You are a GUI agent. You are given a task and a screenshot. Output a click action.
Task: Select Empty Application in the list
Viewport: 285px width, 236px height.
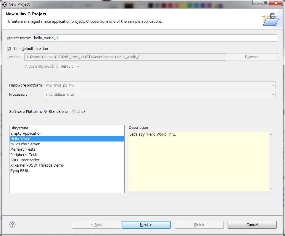pos(67,133)
